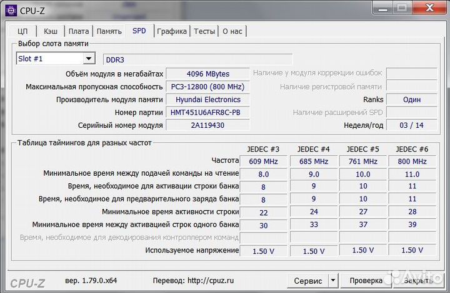Click the row cycle time value 33
The width and height of the screenshot is (450, 293).
coord(314,224)
